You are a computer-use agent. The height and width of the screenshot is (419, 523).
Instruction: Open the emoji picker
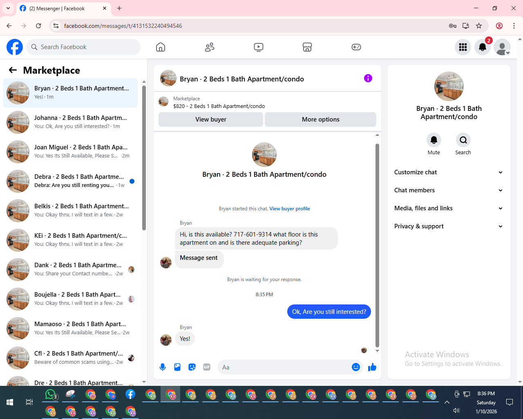[x=356, y=367]
